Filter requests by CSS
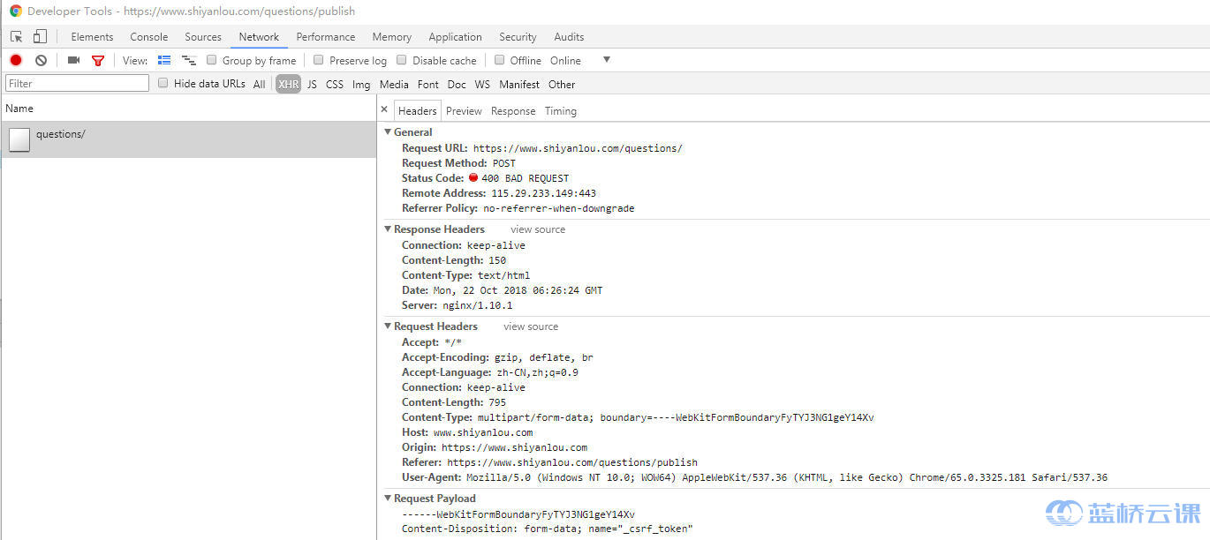 tap(335, 85)
